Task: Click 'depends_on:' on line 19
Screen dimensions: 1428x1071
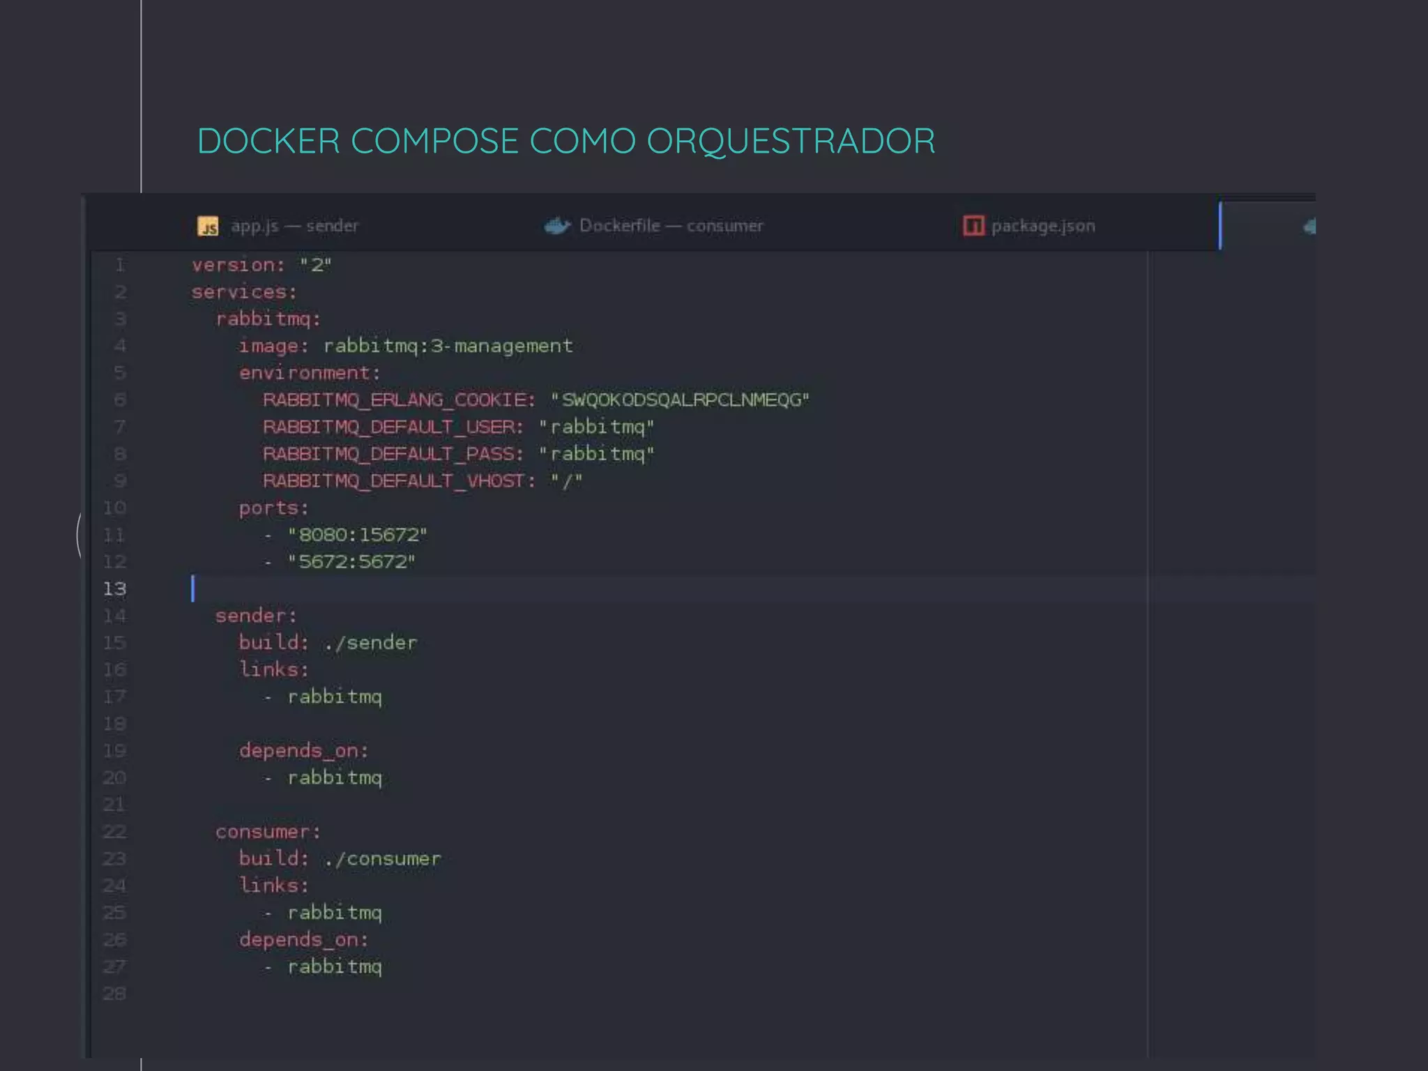Action: [303, 751]
